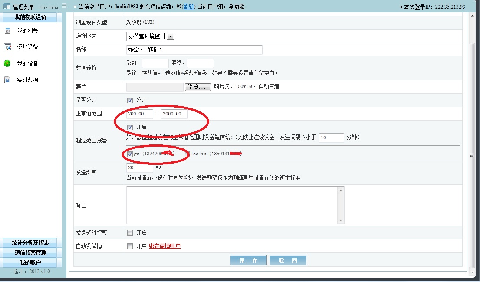Image resolution: width=480 pixels, height=282 pixels.
Task: Click the 保存 save button
Action: pos(248,260)
